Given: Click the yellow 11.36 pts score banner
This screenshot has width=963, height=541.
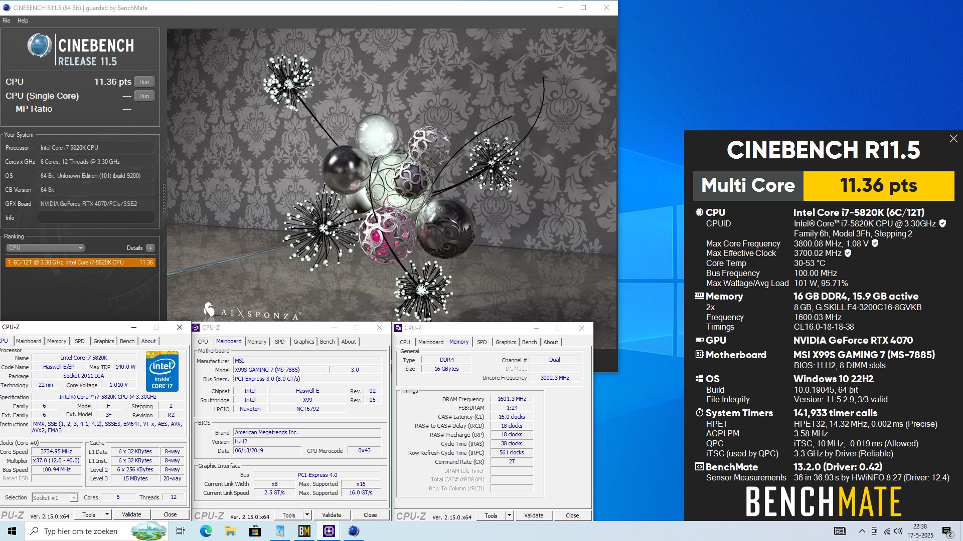Looking at the screenshot, I should [x=879, y=186].
